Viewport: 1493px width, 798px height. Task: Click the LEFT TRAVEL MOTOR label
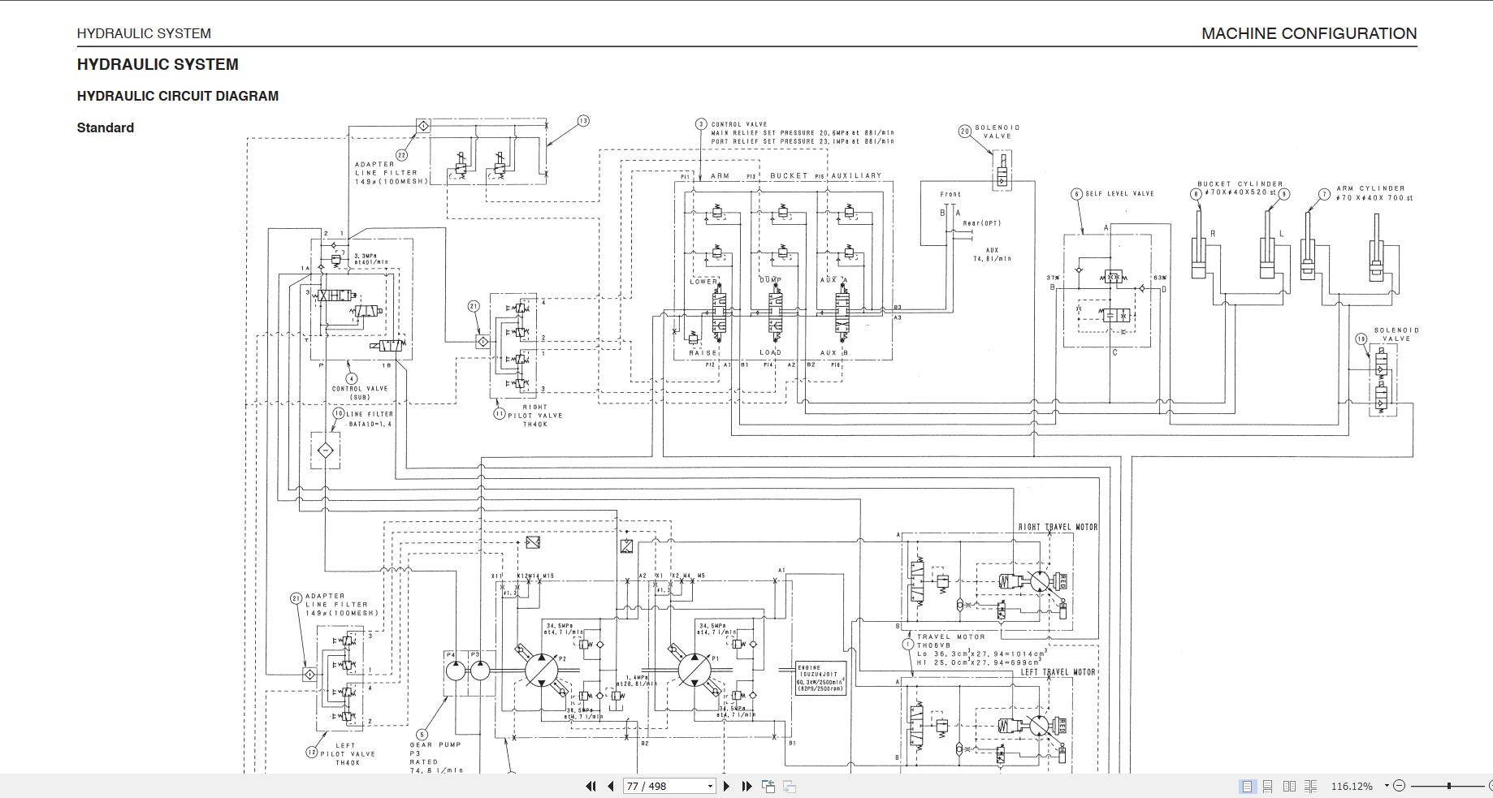click(1058, 672)
